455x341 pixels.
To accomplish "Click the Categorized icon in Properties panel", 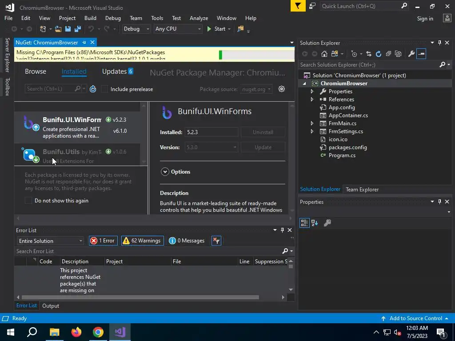I will 304,223.
